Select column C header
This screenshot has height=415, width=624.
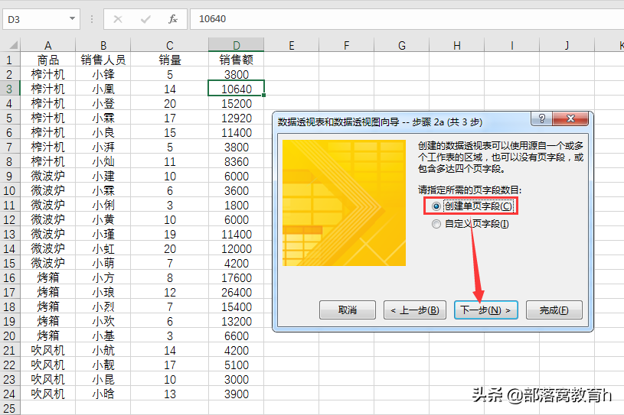(169, 45)
